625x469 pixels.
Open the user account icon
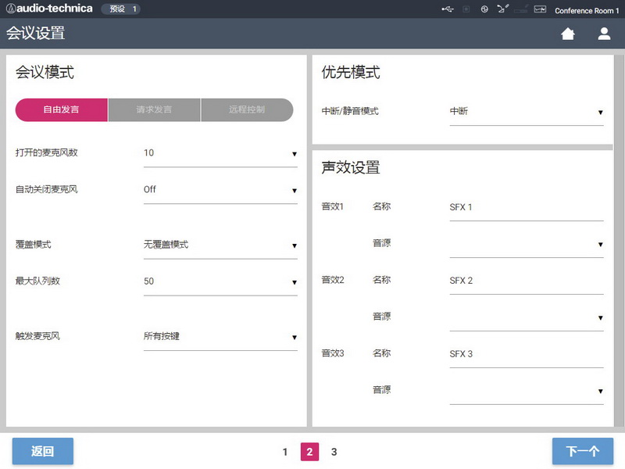point(604,34)
